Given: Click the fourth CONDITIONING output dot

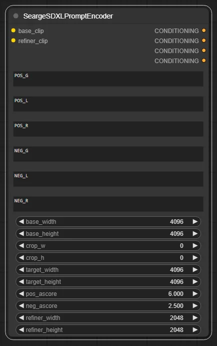Looking at the screenshot, I should point(204,61).
